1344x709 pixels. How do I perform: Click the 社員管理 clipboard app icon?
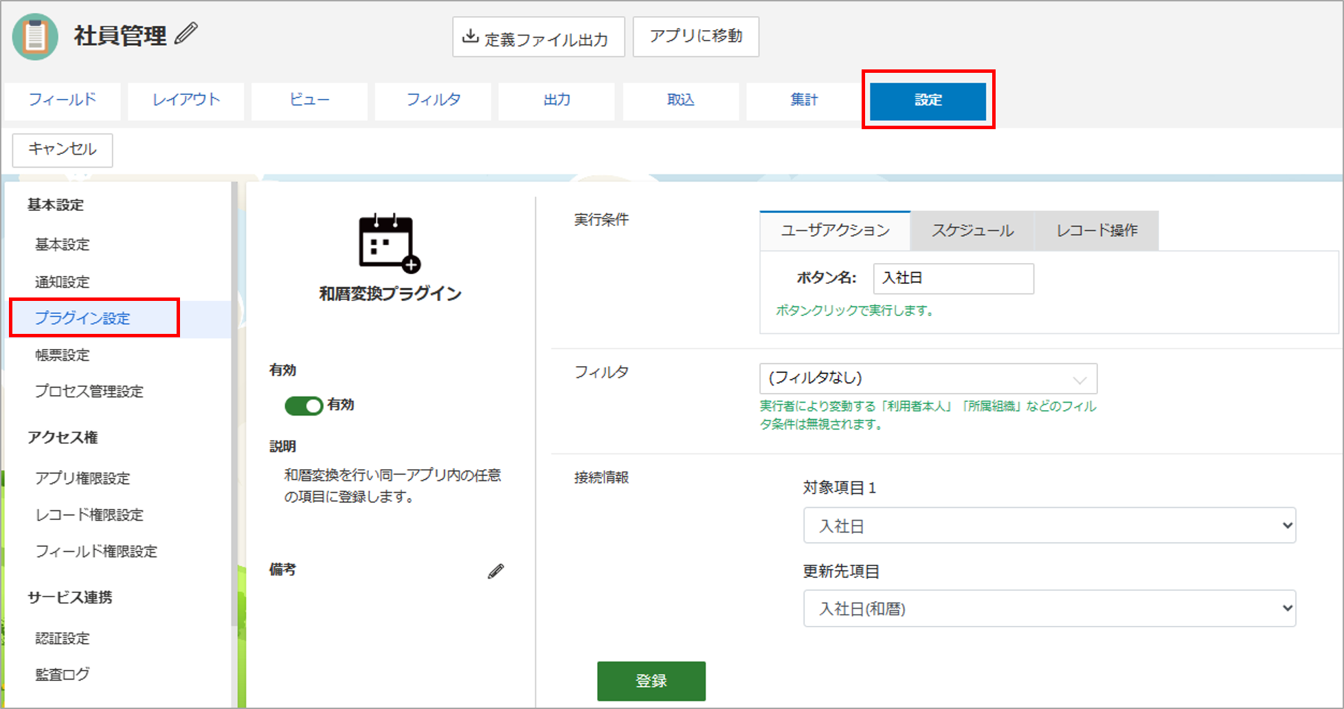click(x=35, y=36)
